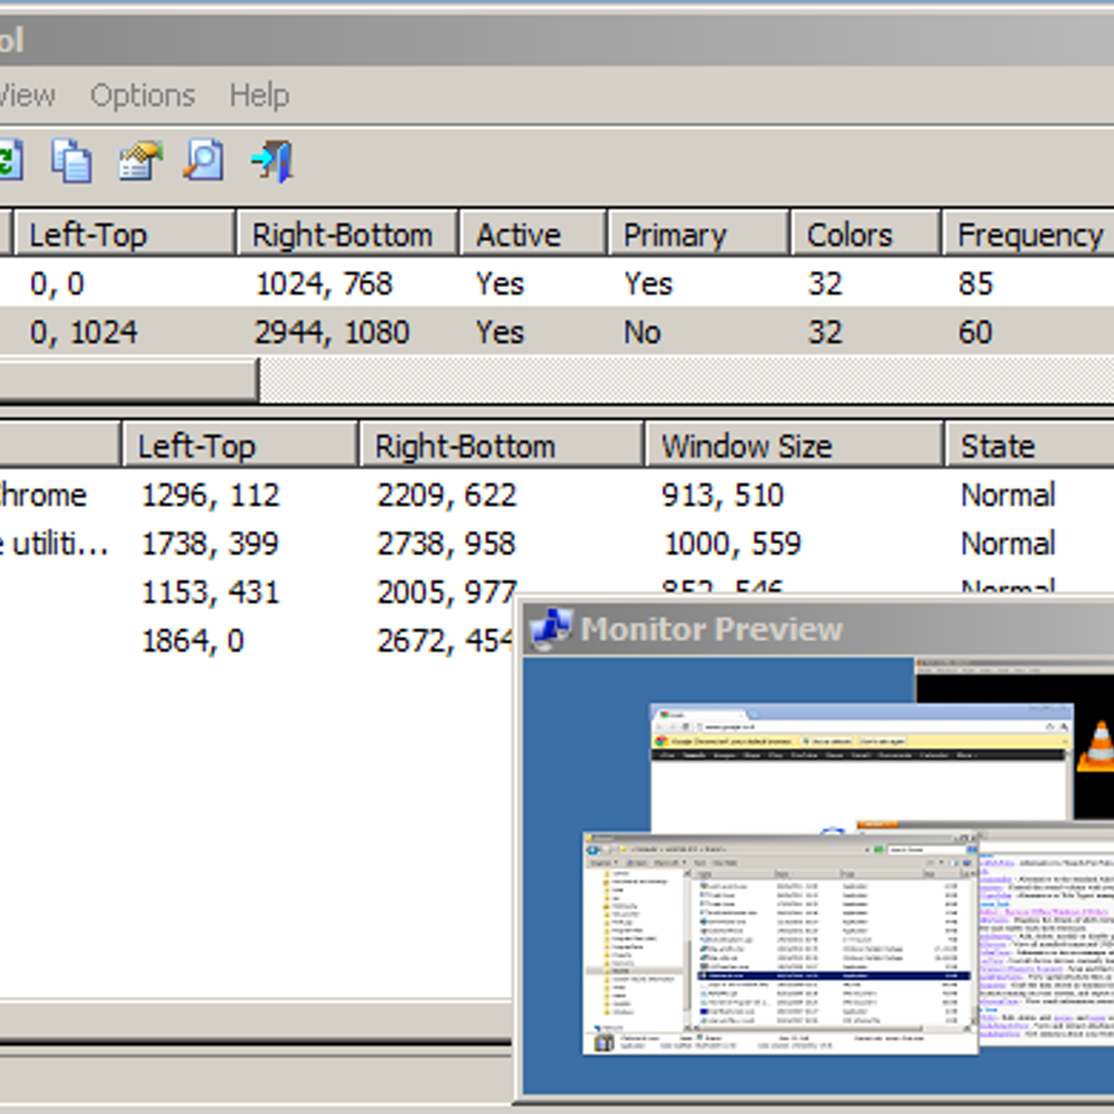This screenshot has width=1114, height=1114.
Task: Click the 1864, 0 Left-Top cell
Action: [x=192, y=640]
